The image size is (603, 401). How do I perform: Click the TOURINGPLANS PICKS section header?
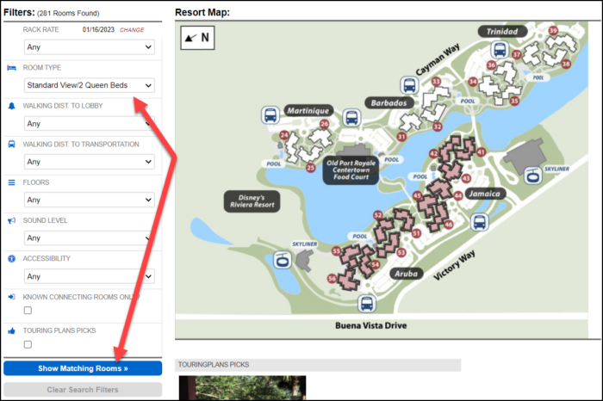[318, 365]
